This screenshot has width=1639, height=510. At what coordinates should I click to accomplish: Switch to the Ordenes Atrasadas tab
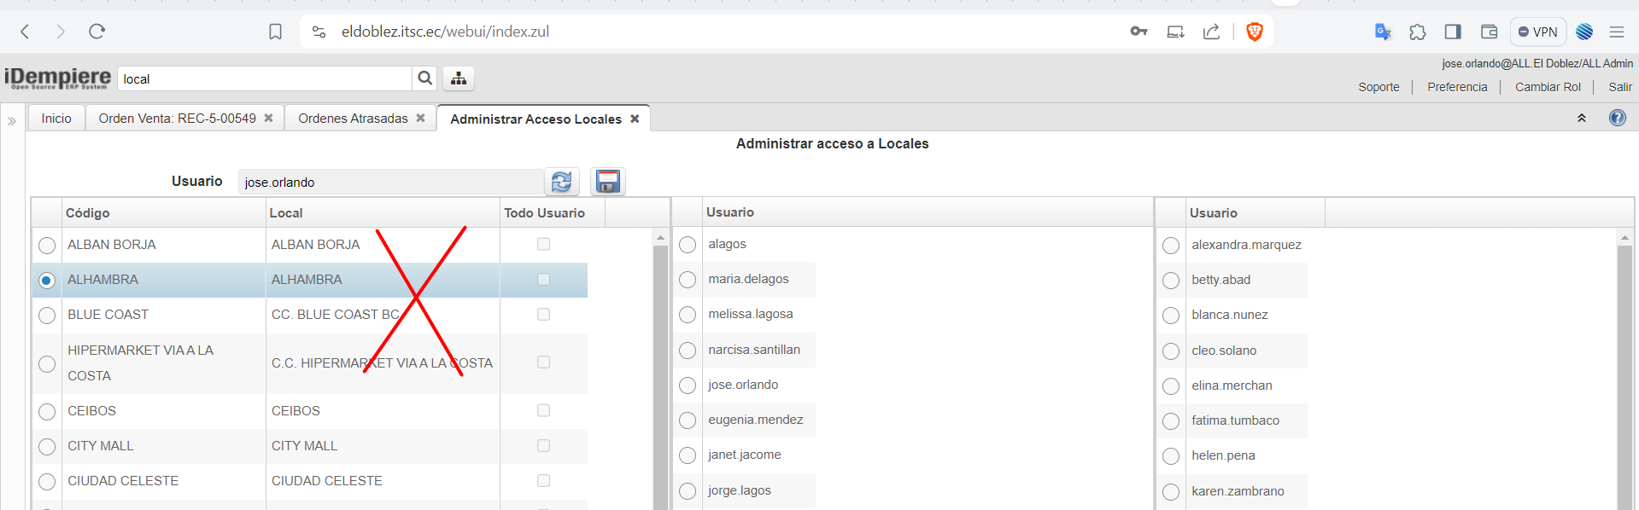pos(353,119)
